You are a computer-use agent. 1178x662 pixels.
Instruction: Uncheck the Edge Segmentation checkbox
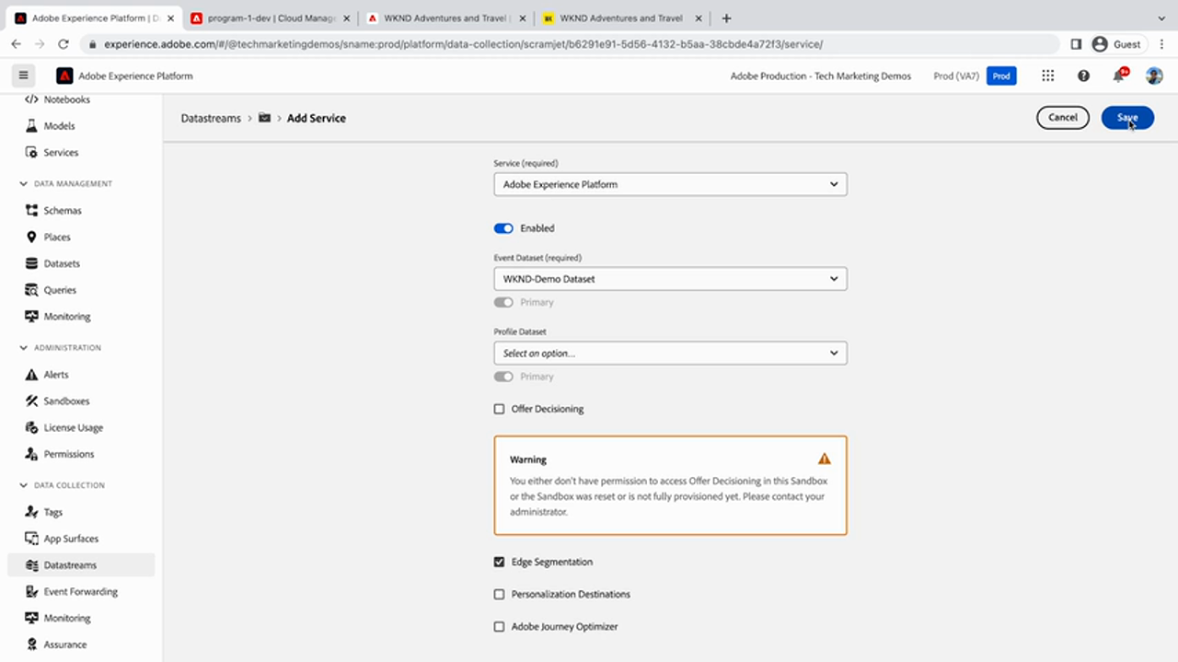click(500, 562)
